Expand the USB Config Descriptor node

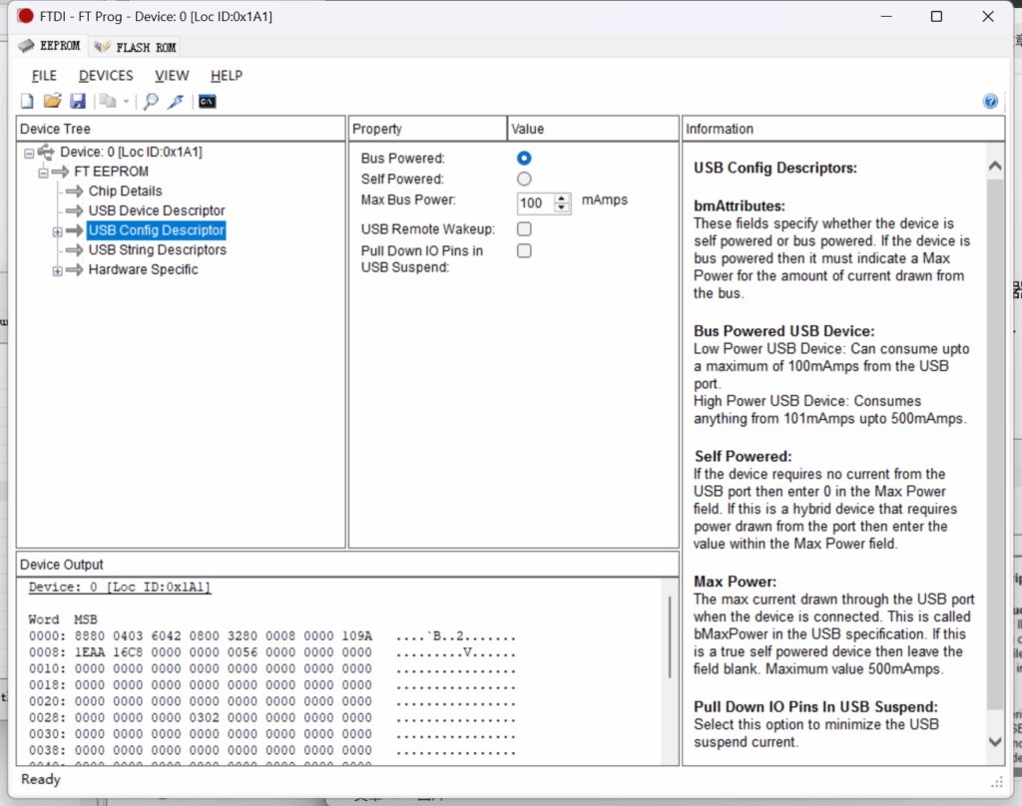(x=57, y=231)
